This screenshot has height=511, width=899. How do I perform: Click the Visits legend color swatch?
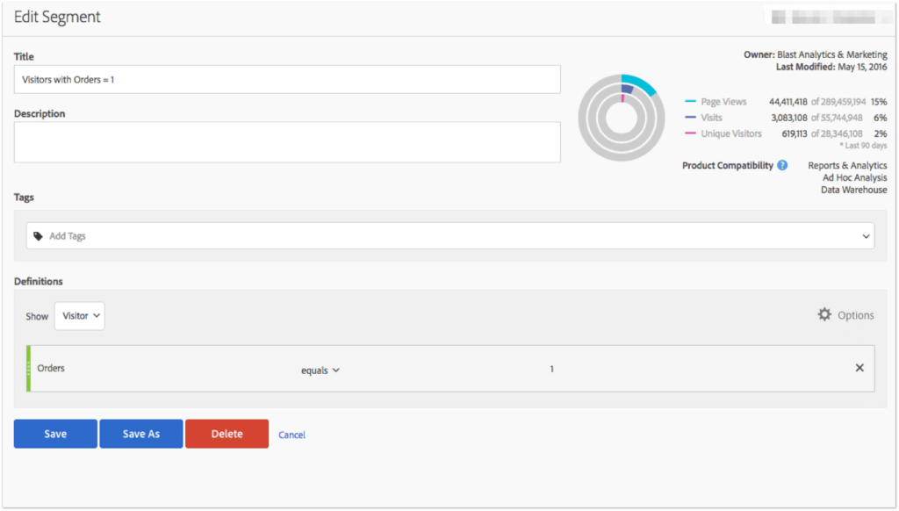[690, 118]
